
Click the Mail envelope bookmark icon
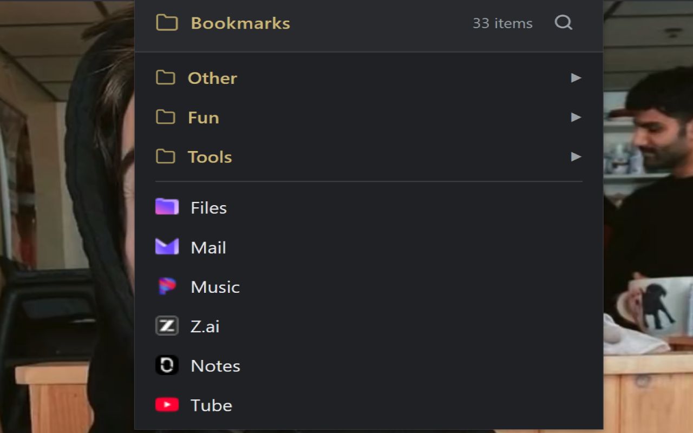click(x=167, y=247)
